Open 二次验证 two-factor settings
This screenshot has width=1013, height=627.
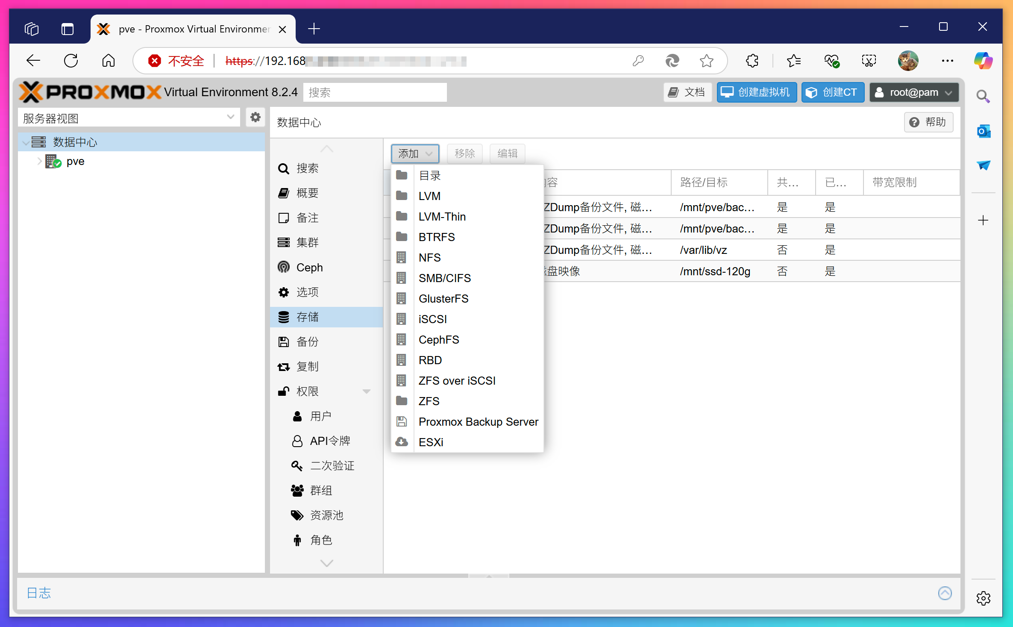[x=332, y=466]
